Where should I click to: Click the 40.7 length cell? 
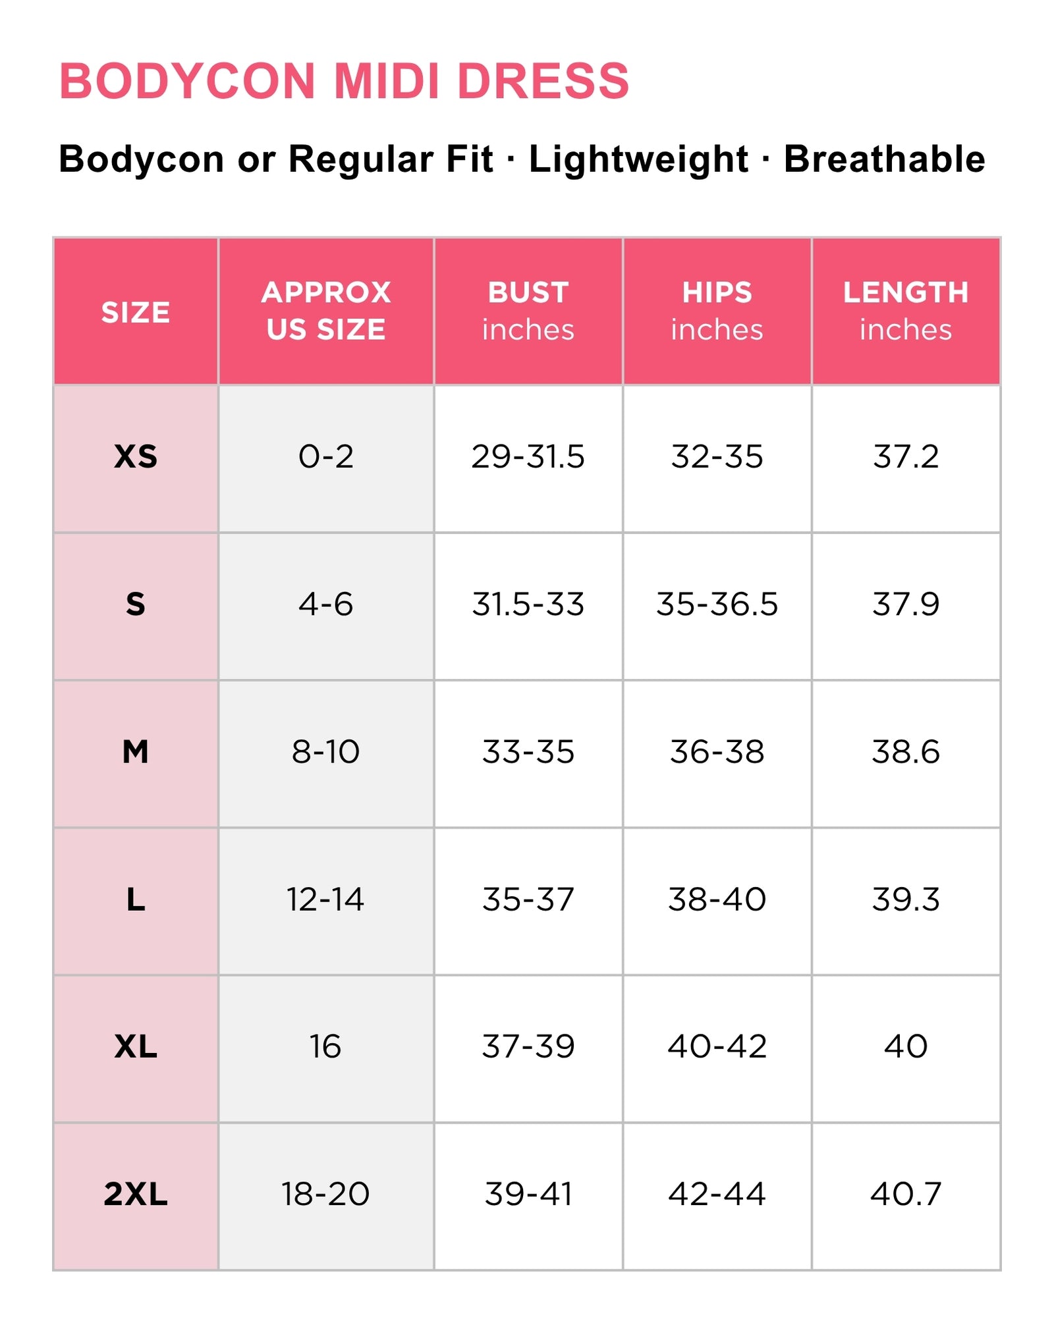[906, 1196]
